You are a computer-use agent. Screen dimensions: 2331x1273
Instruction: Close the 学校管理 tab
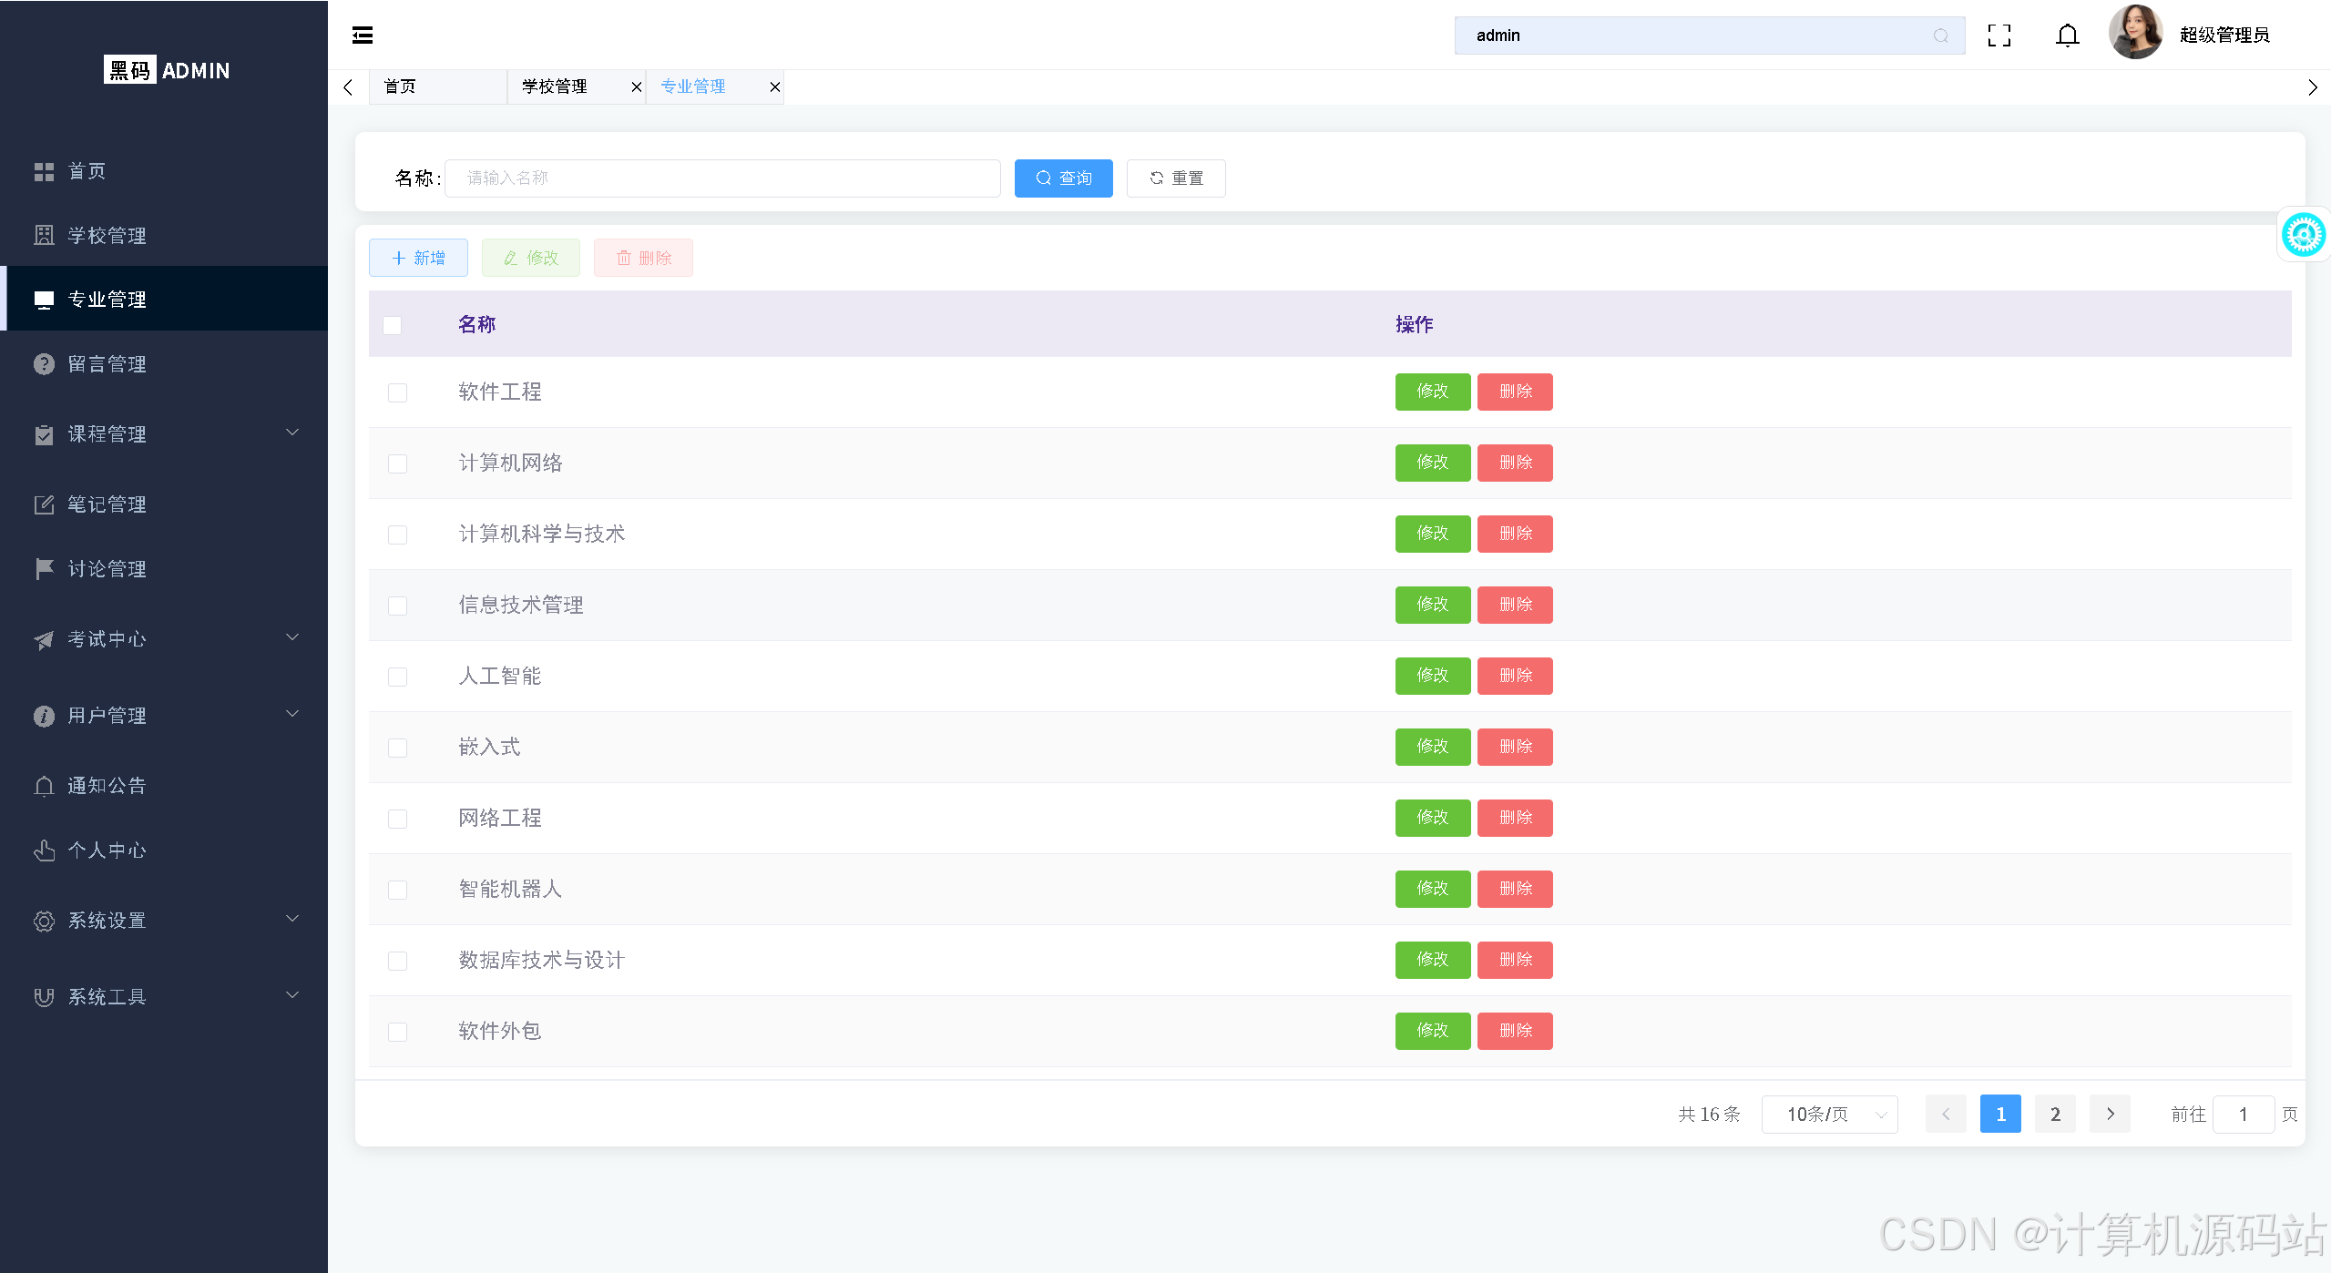[636, 87]
